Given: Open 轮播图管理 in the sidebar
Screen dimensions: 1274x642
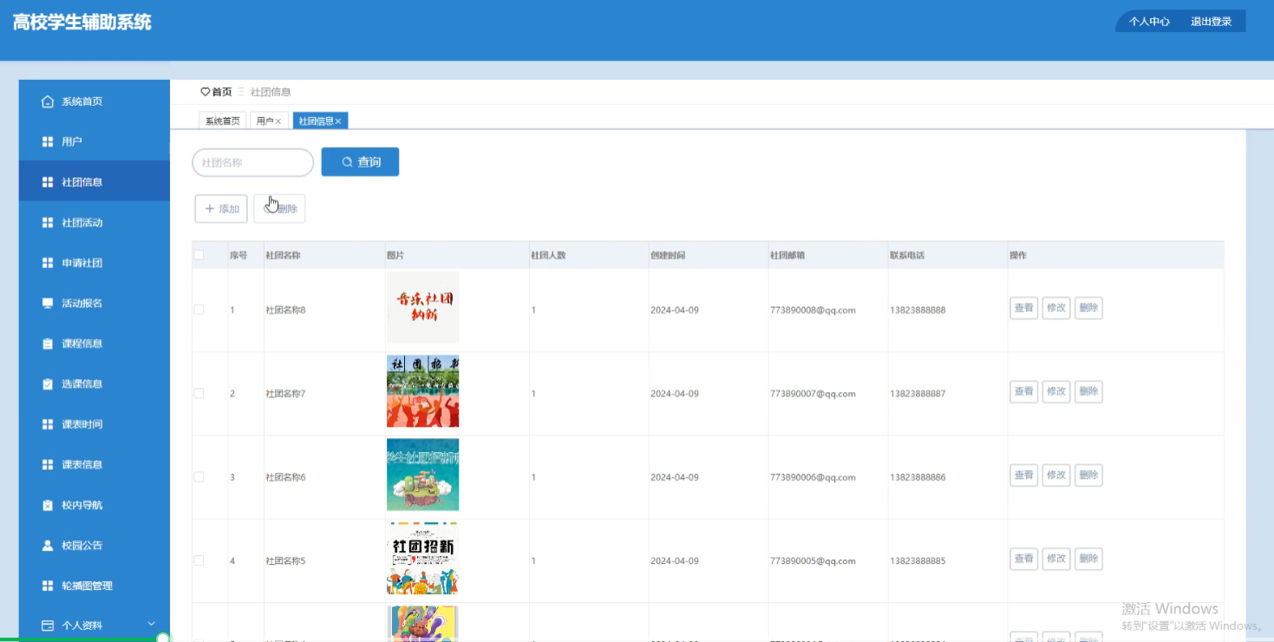Looking at the screenshot, I should pos(95,586).
